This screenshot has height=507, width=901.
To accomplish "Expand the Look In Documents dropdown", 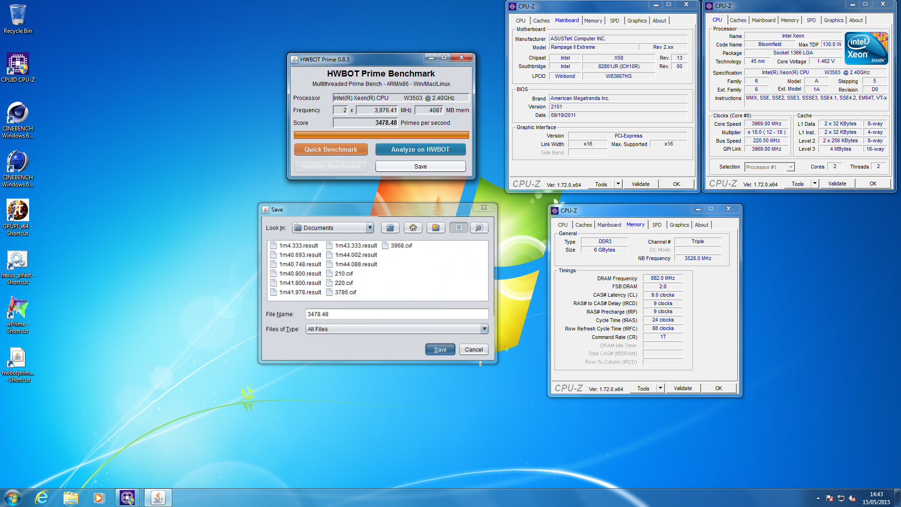I will coord(370,228).
